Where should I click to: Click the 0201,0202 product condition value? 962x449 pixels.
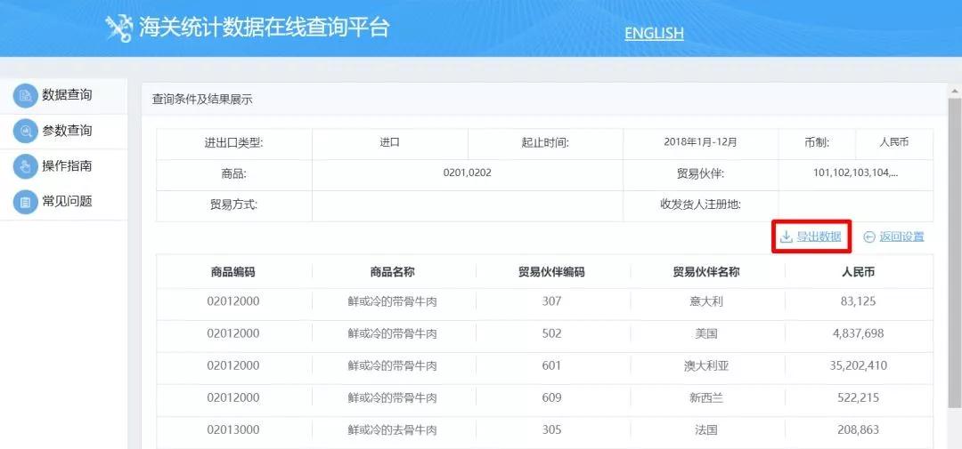click(468, 173)
